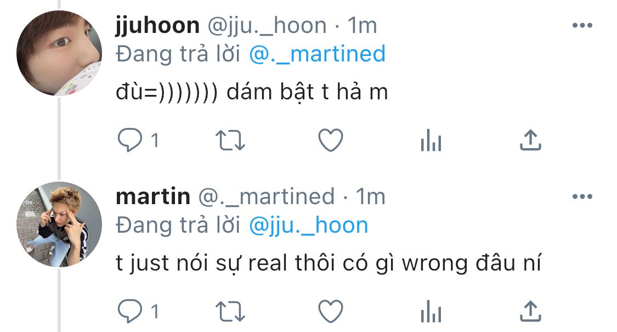The image size is (617, 332).
Task: Click the martin display name
Action: pyautogui.click(x=153, y=196)
